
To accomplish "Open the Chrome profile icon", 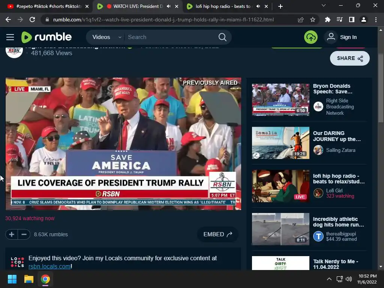I will 364,19.
